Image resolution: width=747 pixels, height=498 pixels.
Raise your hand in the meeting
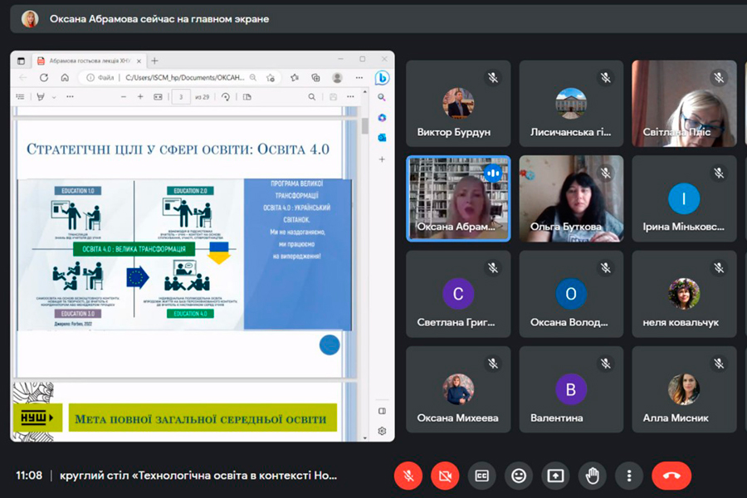click(x=593, y=476)
